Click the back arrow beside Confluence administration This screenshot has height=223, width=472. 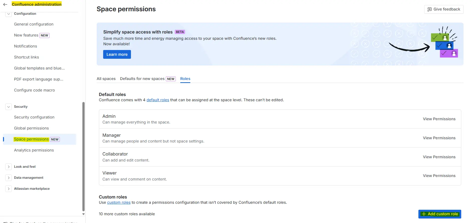(5, 4)
